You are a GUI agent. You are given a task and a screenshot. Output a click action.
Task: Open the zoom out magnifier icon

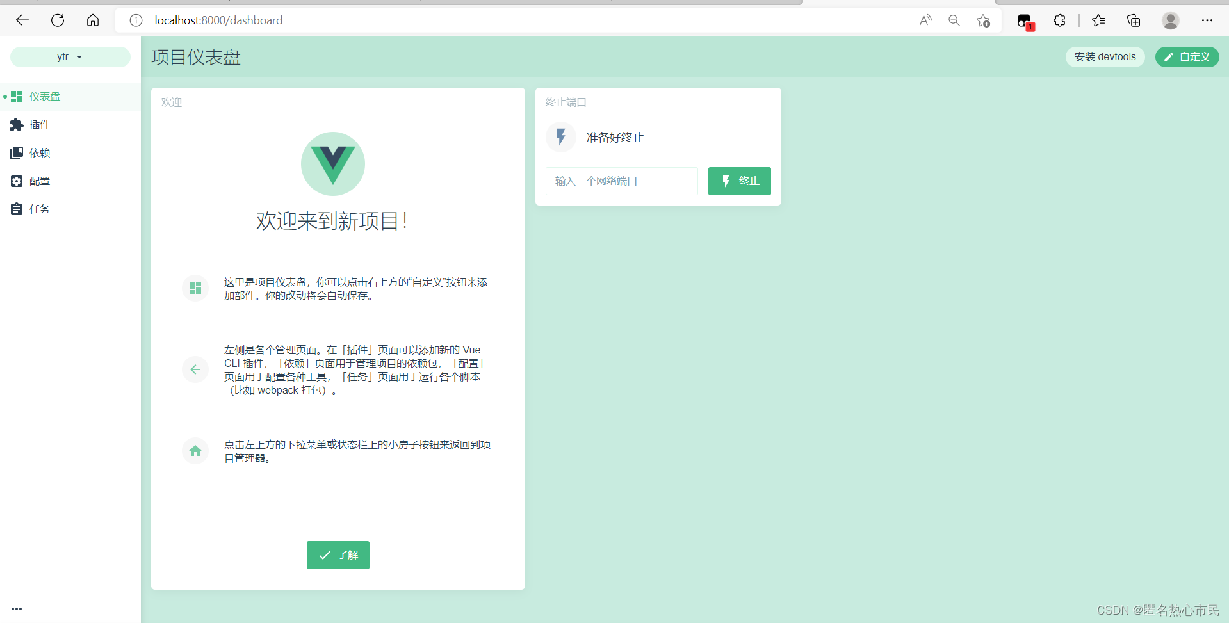pos(954,20)
